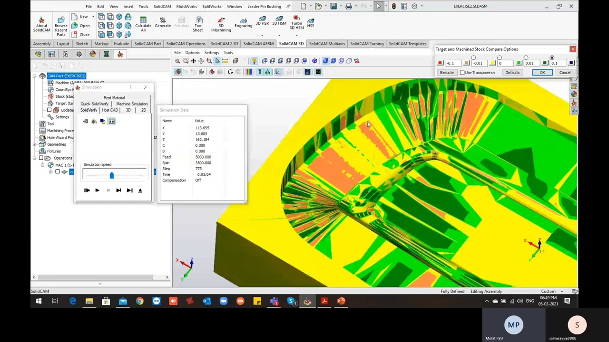Screen dimensions: 609x342
Task: Open About SolidCAM from the ribbon
Action: pyautogui.click(x=41, y=25)
